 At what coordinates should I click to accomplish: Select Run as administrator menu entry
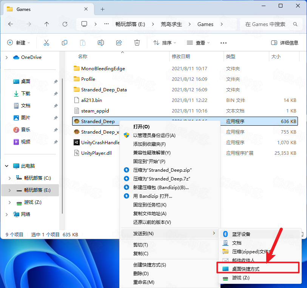coord(171,136)
